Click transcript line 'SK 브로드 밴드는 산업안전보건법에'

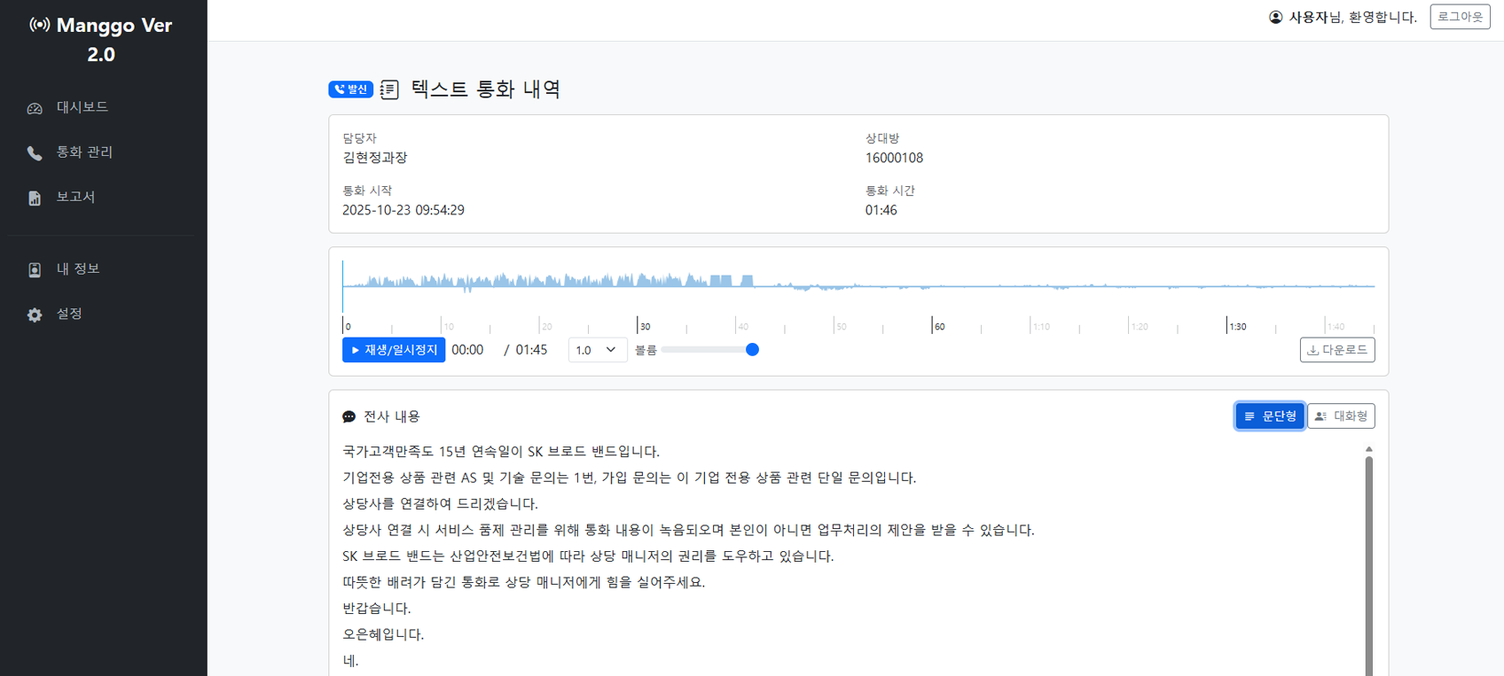588,556
